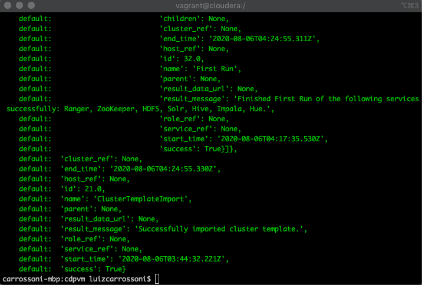Click the final 'success': True} line
This screenshot has height=285, width=422.
pyautogui.click(x=93, y=269)
